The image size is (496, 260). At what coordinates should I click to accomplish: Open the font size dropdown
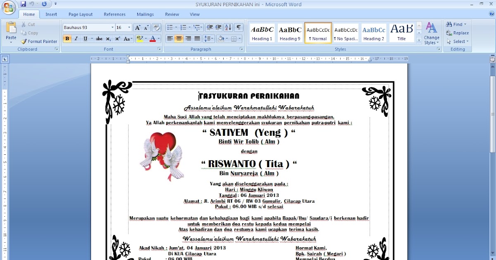pyautogui.click(x=129, y=27)
